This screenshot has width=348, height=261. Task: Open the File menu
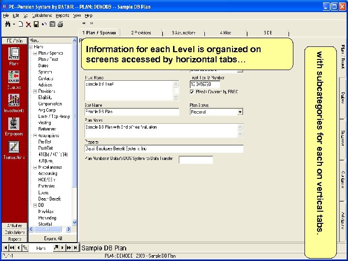[6, 15]
